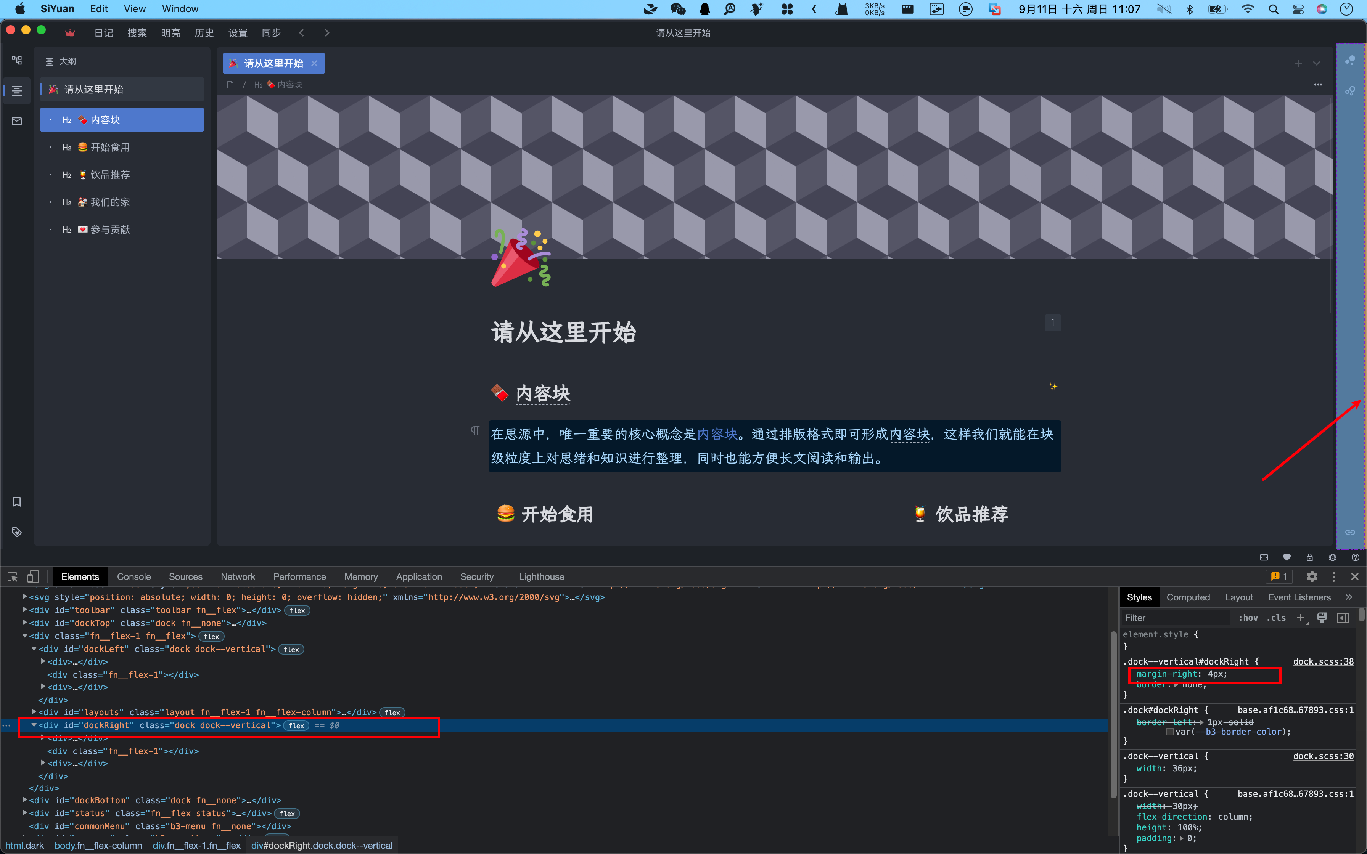Click the help icon in status bar
Screen dimensions: 1367x854
(1355, 557)
